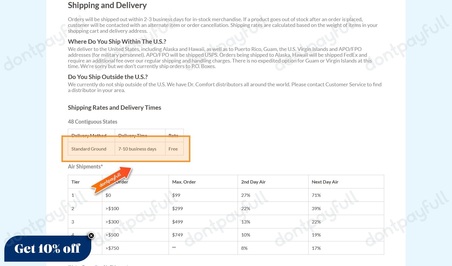This screenshot has width=452, height=266.
Task: Click the dontpayfull arrow icon
Action: click(x=112, y=180)
